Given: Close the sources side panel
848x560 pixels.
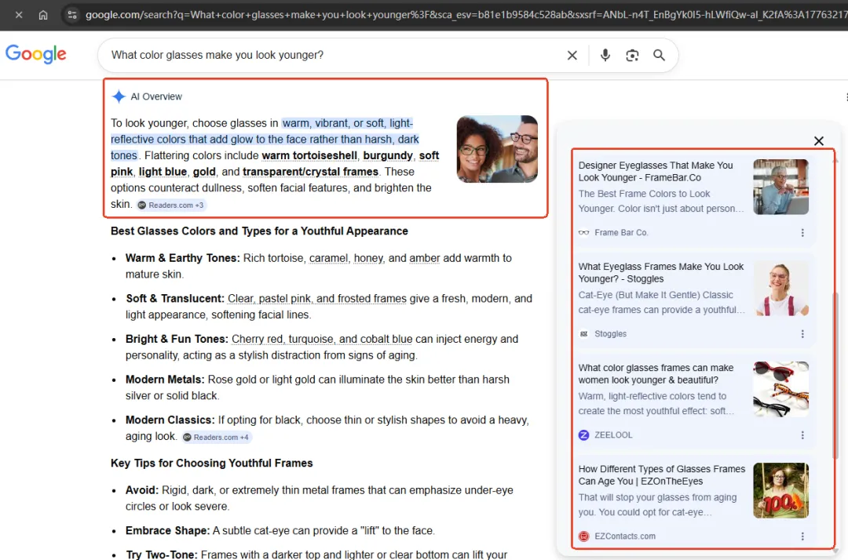Looking at the screenshot, I should click(819, 141).
